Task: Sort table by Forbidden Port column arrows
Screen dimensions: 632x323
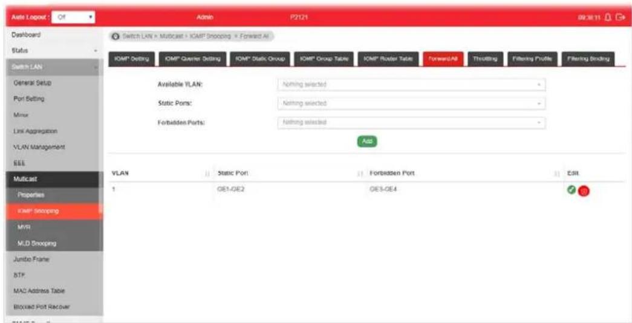Action: click(556, 174)
